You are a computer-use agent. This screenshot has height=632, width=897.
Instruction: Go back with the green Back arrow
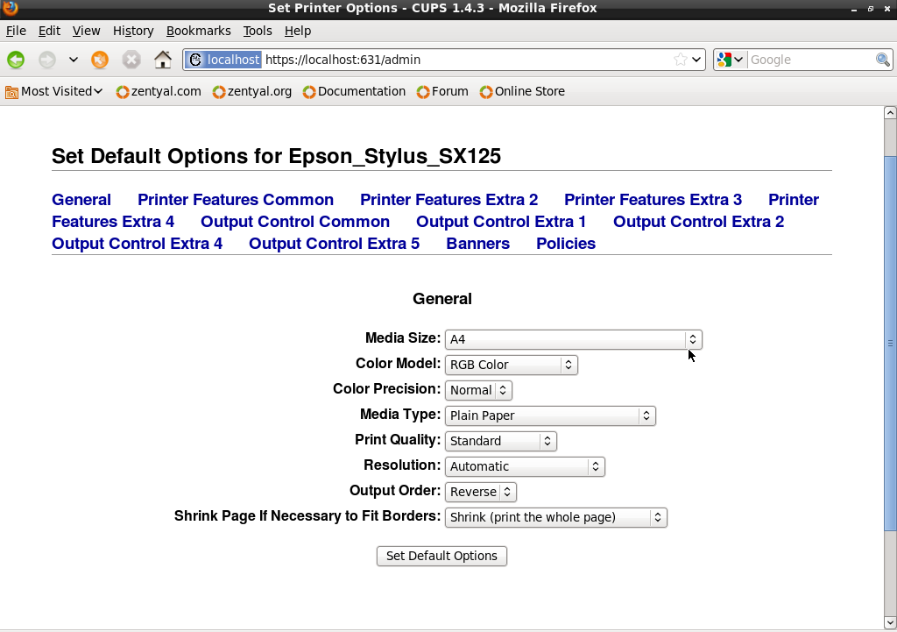(16, 60)
